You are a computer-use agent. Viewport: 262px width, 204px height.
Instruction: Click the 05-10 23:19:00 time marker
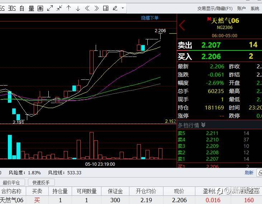tap(100, 164)
